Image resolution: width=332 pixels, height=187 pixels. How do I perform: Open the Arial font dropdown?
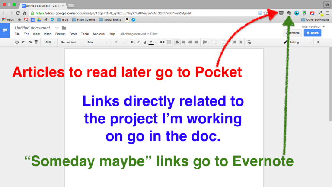click(x=97, y=42)
